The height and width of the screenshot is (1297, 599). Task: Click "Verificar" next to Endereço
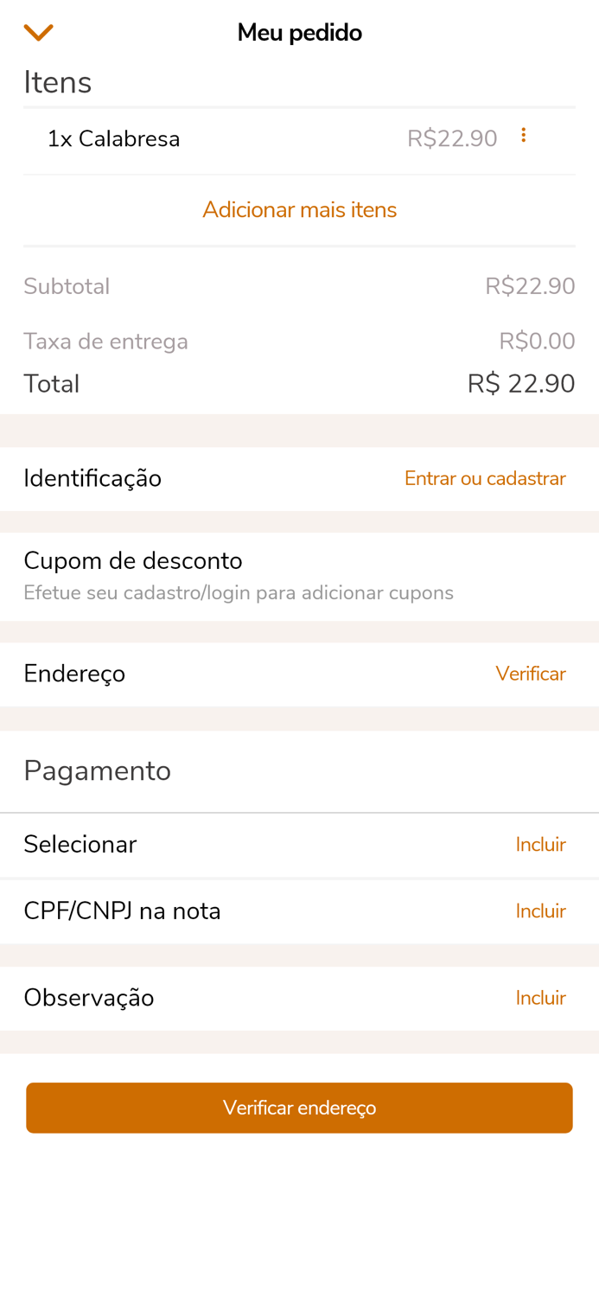click(532, 674)
